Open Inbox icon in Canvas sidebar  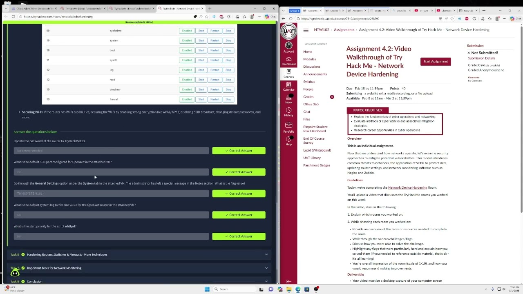tap(288, 99)
